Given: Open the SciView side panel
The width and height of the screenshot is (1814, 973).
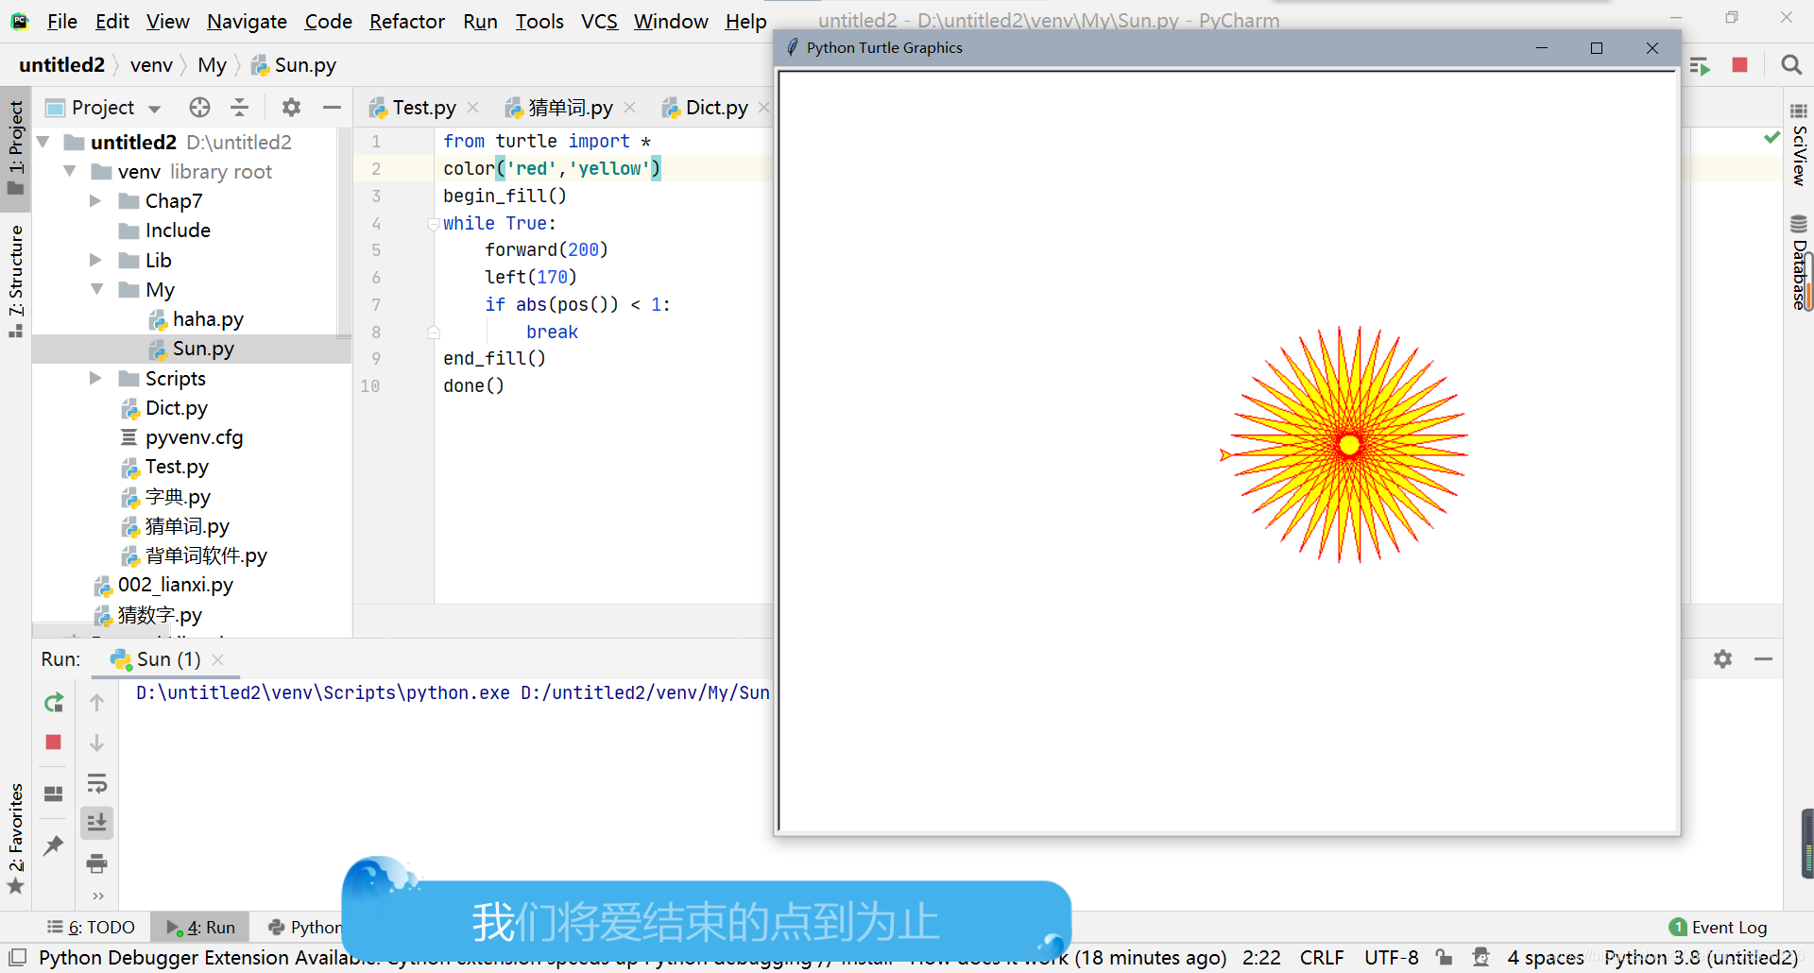Looking at the screenshot, I should (x=1798, y=151).
